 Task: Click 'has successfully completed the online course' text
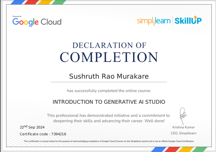(x=109, y=91)
